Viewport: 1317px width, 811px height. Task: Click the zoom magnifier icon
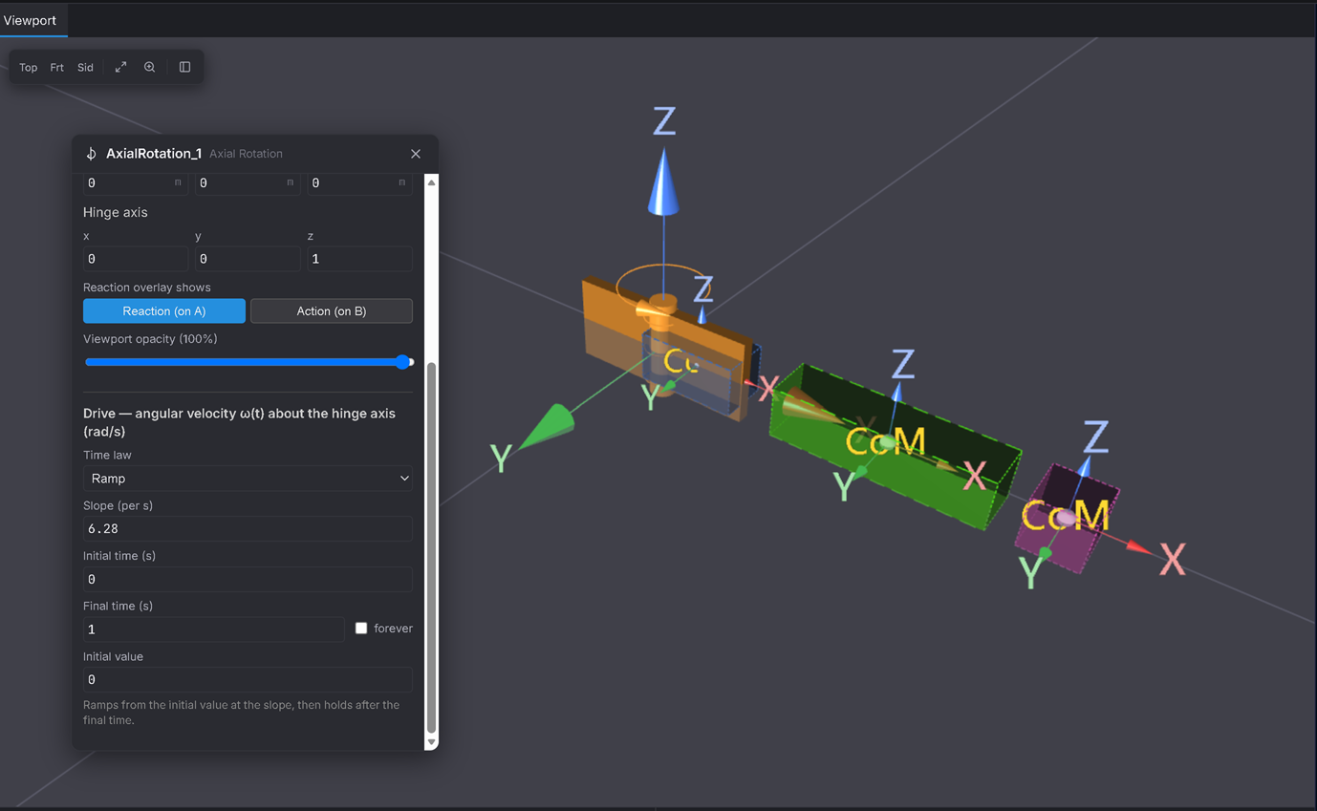pyautogui.click(x=149, y=67)
